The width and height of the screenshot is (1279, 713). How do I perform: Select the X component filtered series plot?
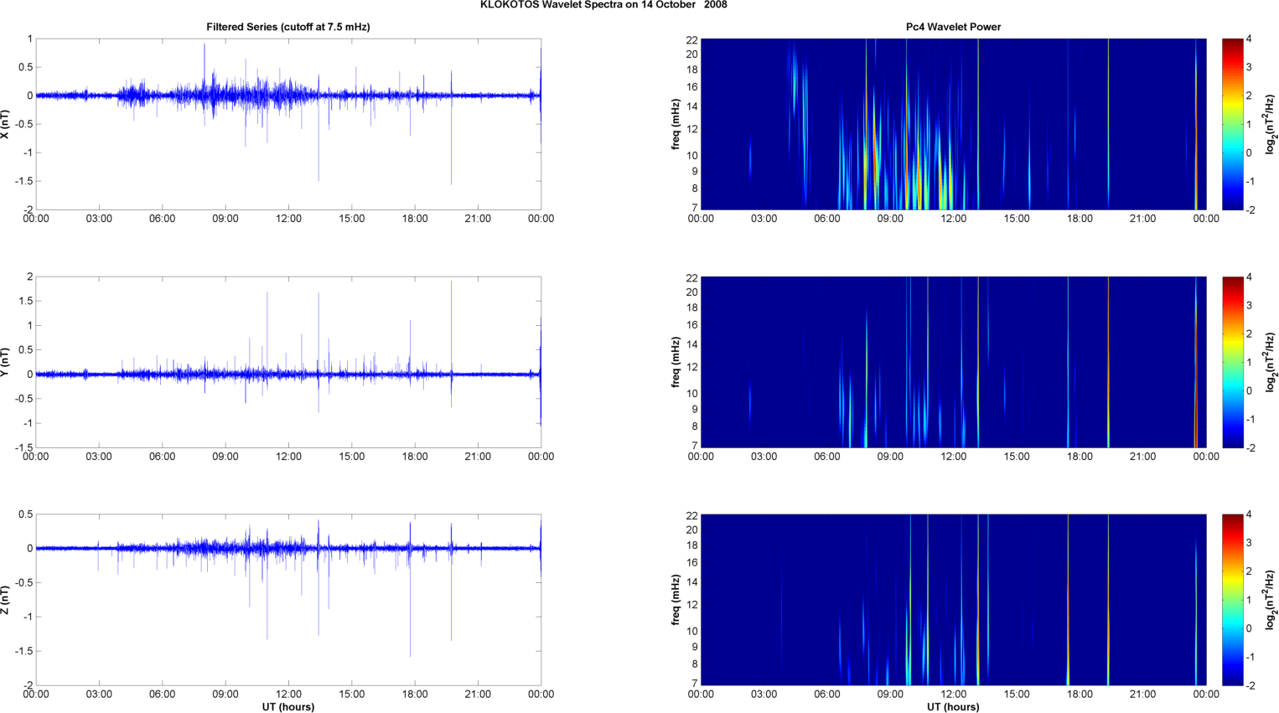click(287, 124)
